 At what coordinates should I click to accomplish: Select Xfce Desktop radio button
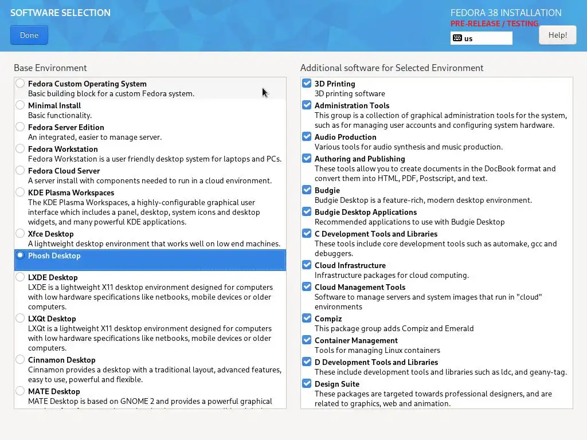point(20,233)
